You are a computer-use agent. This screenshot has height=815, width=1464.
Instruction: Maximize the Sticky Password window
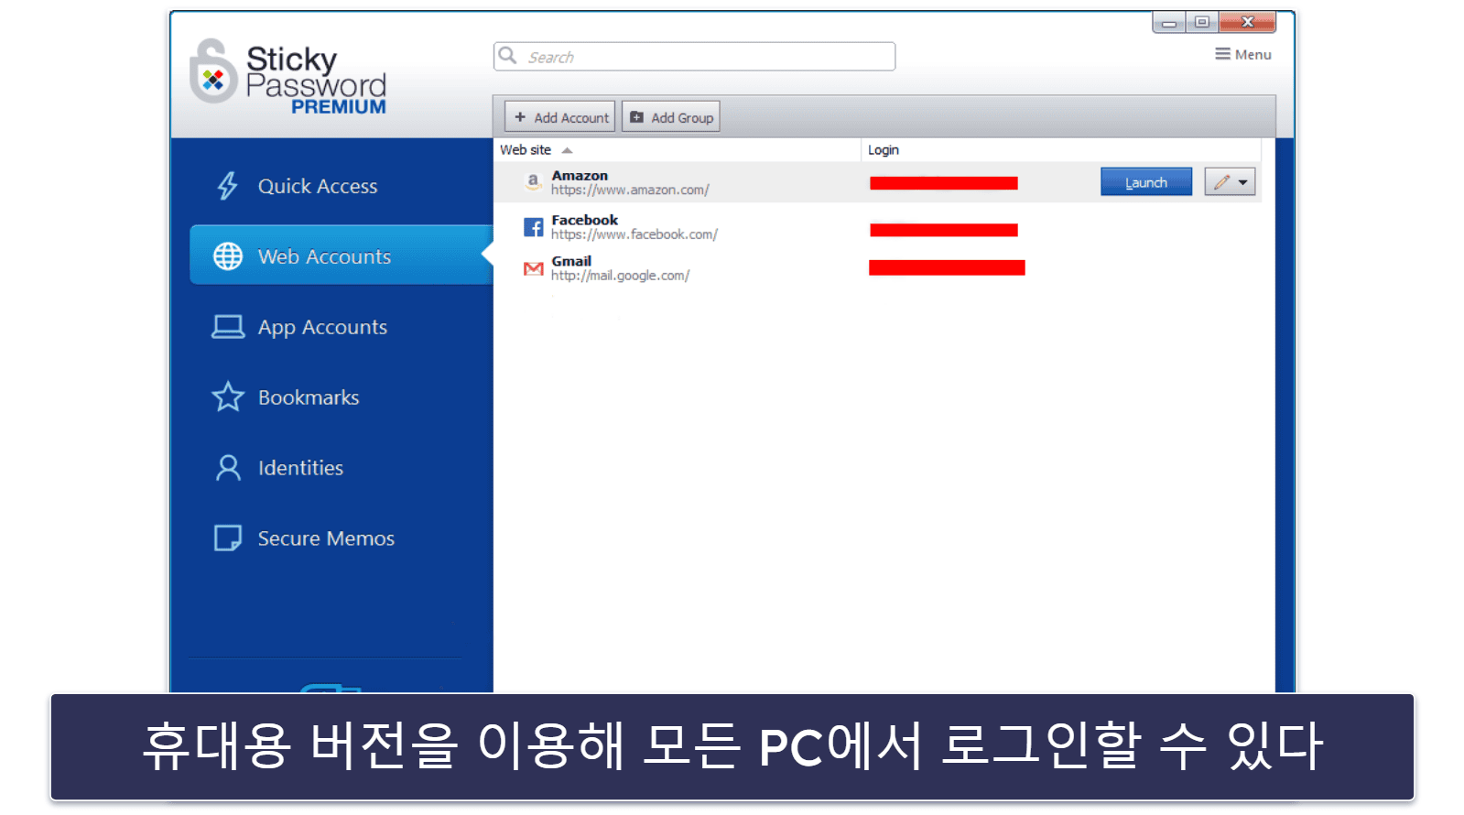pos(1202,23)
